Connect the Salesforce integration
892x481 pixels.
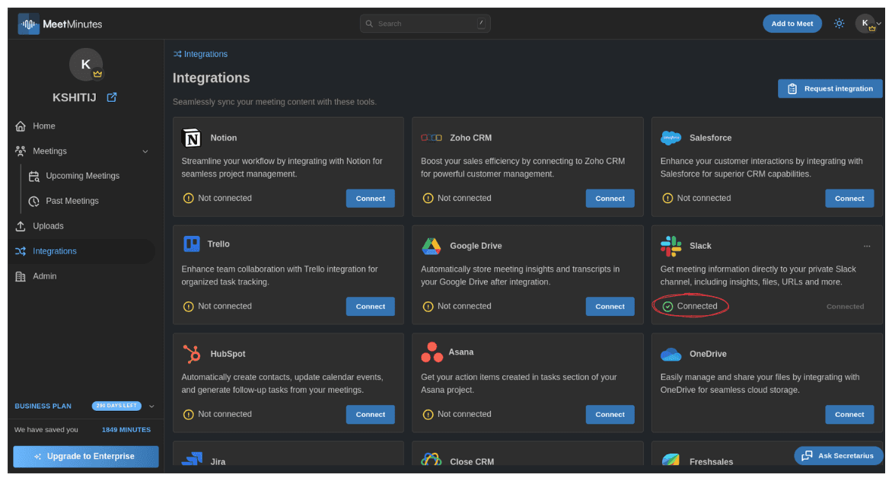[849, 199]
